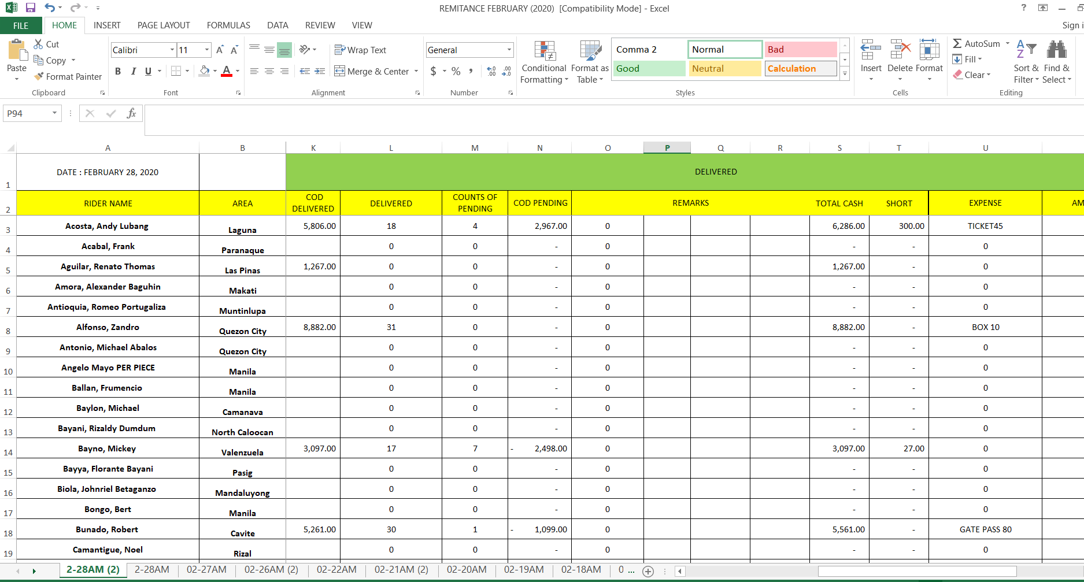The height and width of the screenshot is (582, 1084).
Task: Apply the Good cell style
Action: pyautogui.click(x=649, y=69)
